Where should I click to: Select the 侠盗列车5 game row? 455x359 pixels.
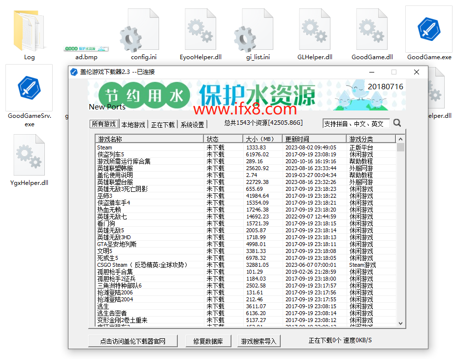246,154
